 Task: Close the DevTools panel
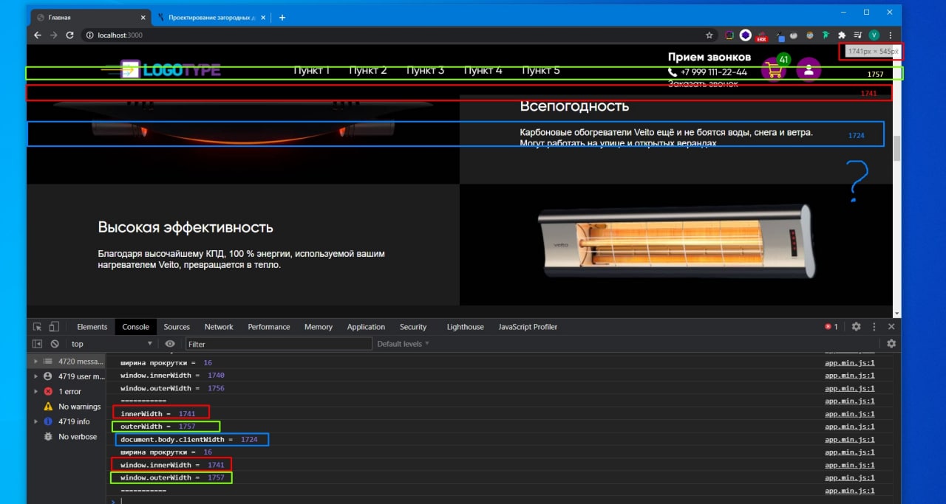(x=891, y=327)
